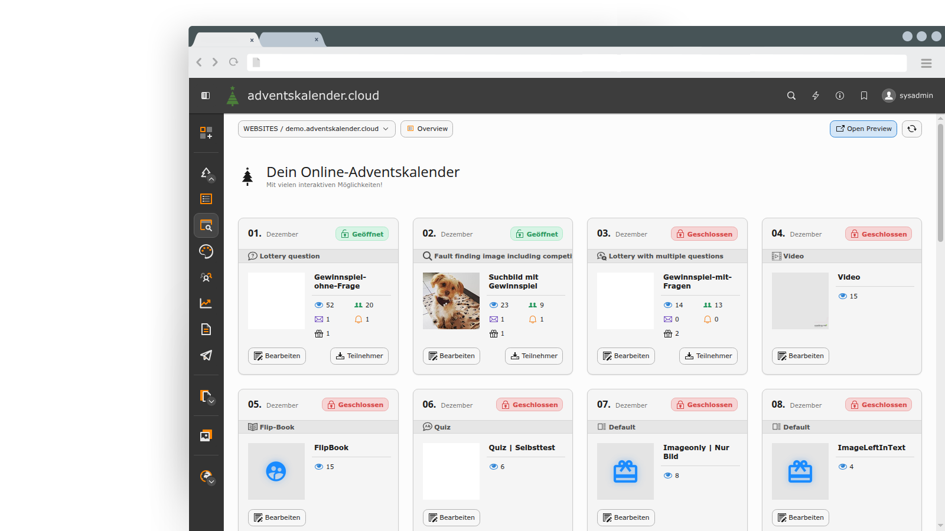This screenshot has width=945, height=531.
Task: Click the bookmark icon in the header
Action: pyautogui.click(x=864, y=96)
